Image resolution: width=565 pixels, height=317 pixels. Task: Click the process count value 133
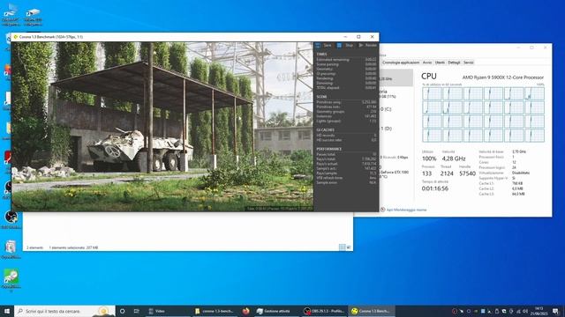pos(427,173)
